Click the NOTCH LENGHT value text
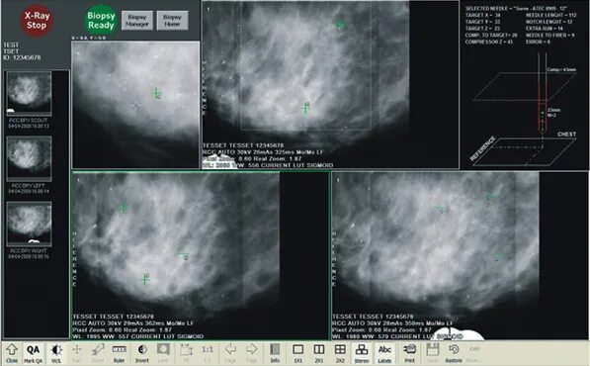Image resolution: width=590 pixels, height=366 pixels. point(549,22)
